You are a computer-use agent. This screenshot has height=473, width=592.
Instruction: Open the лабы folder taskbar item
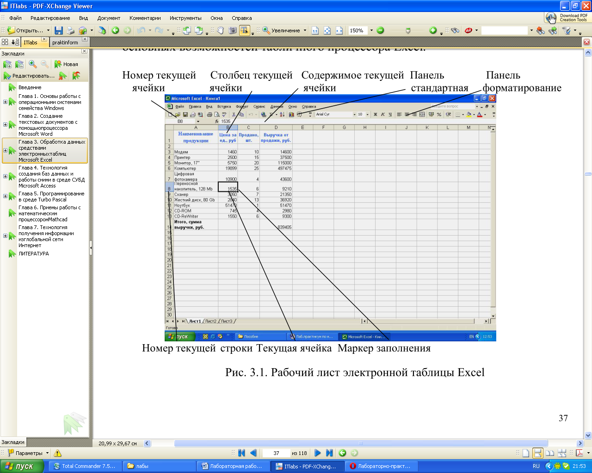[x=160, y=466]
